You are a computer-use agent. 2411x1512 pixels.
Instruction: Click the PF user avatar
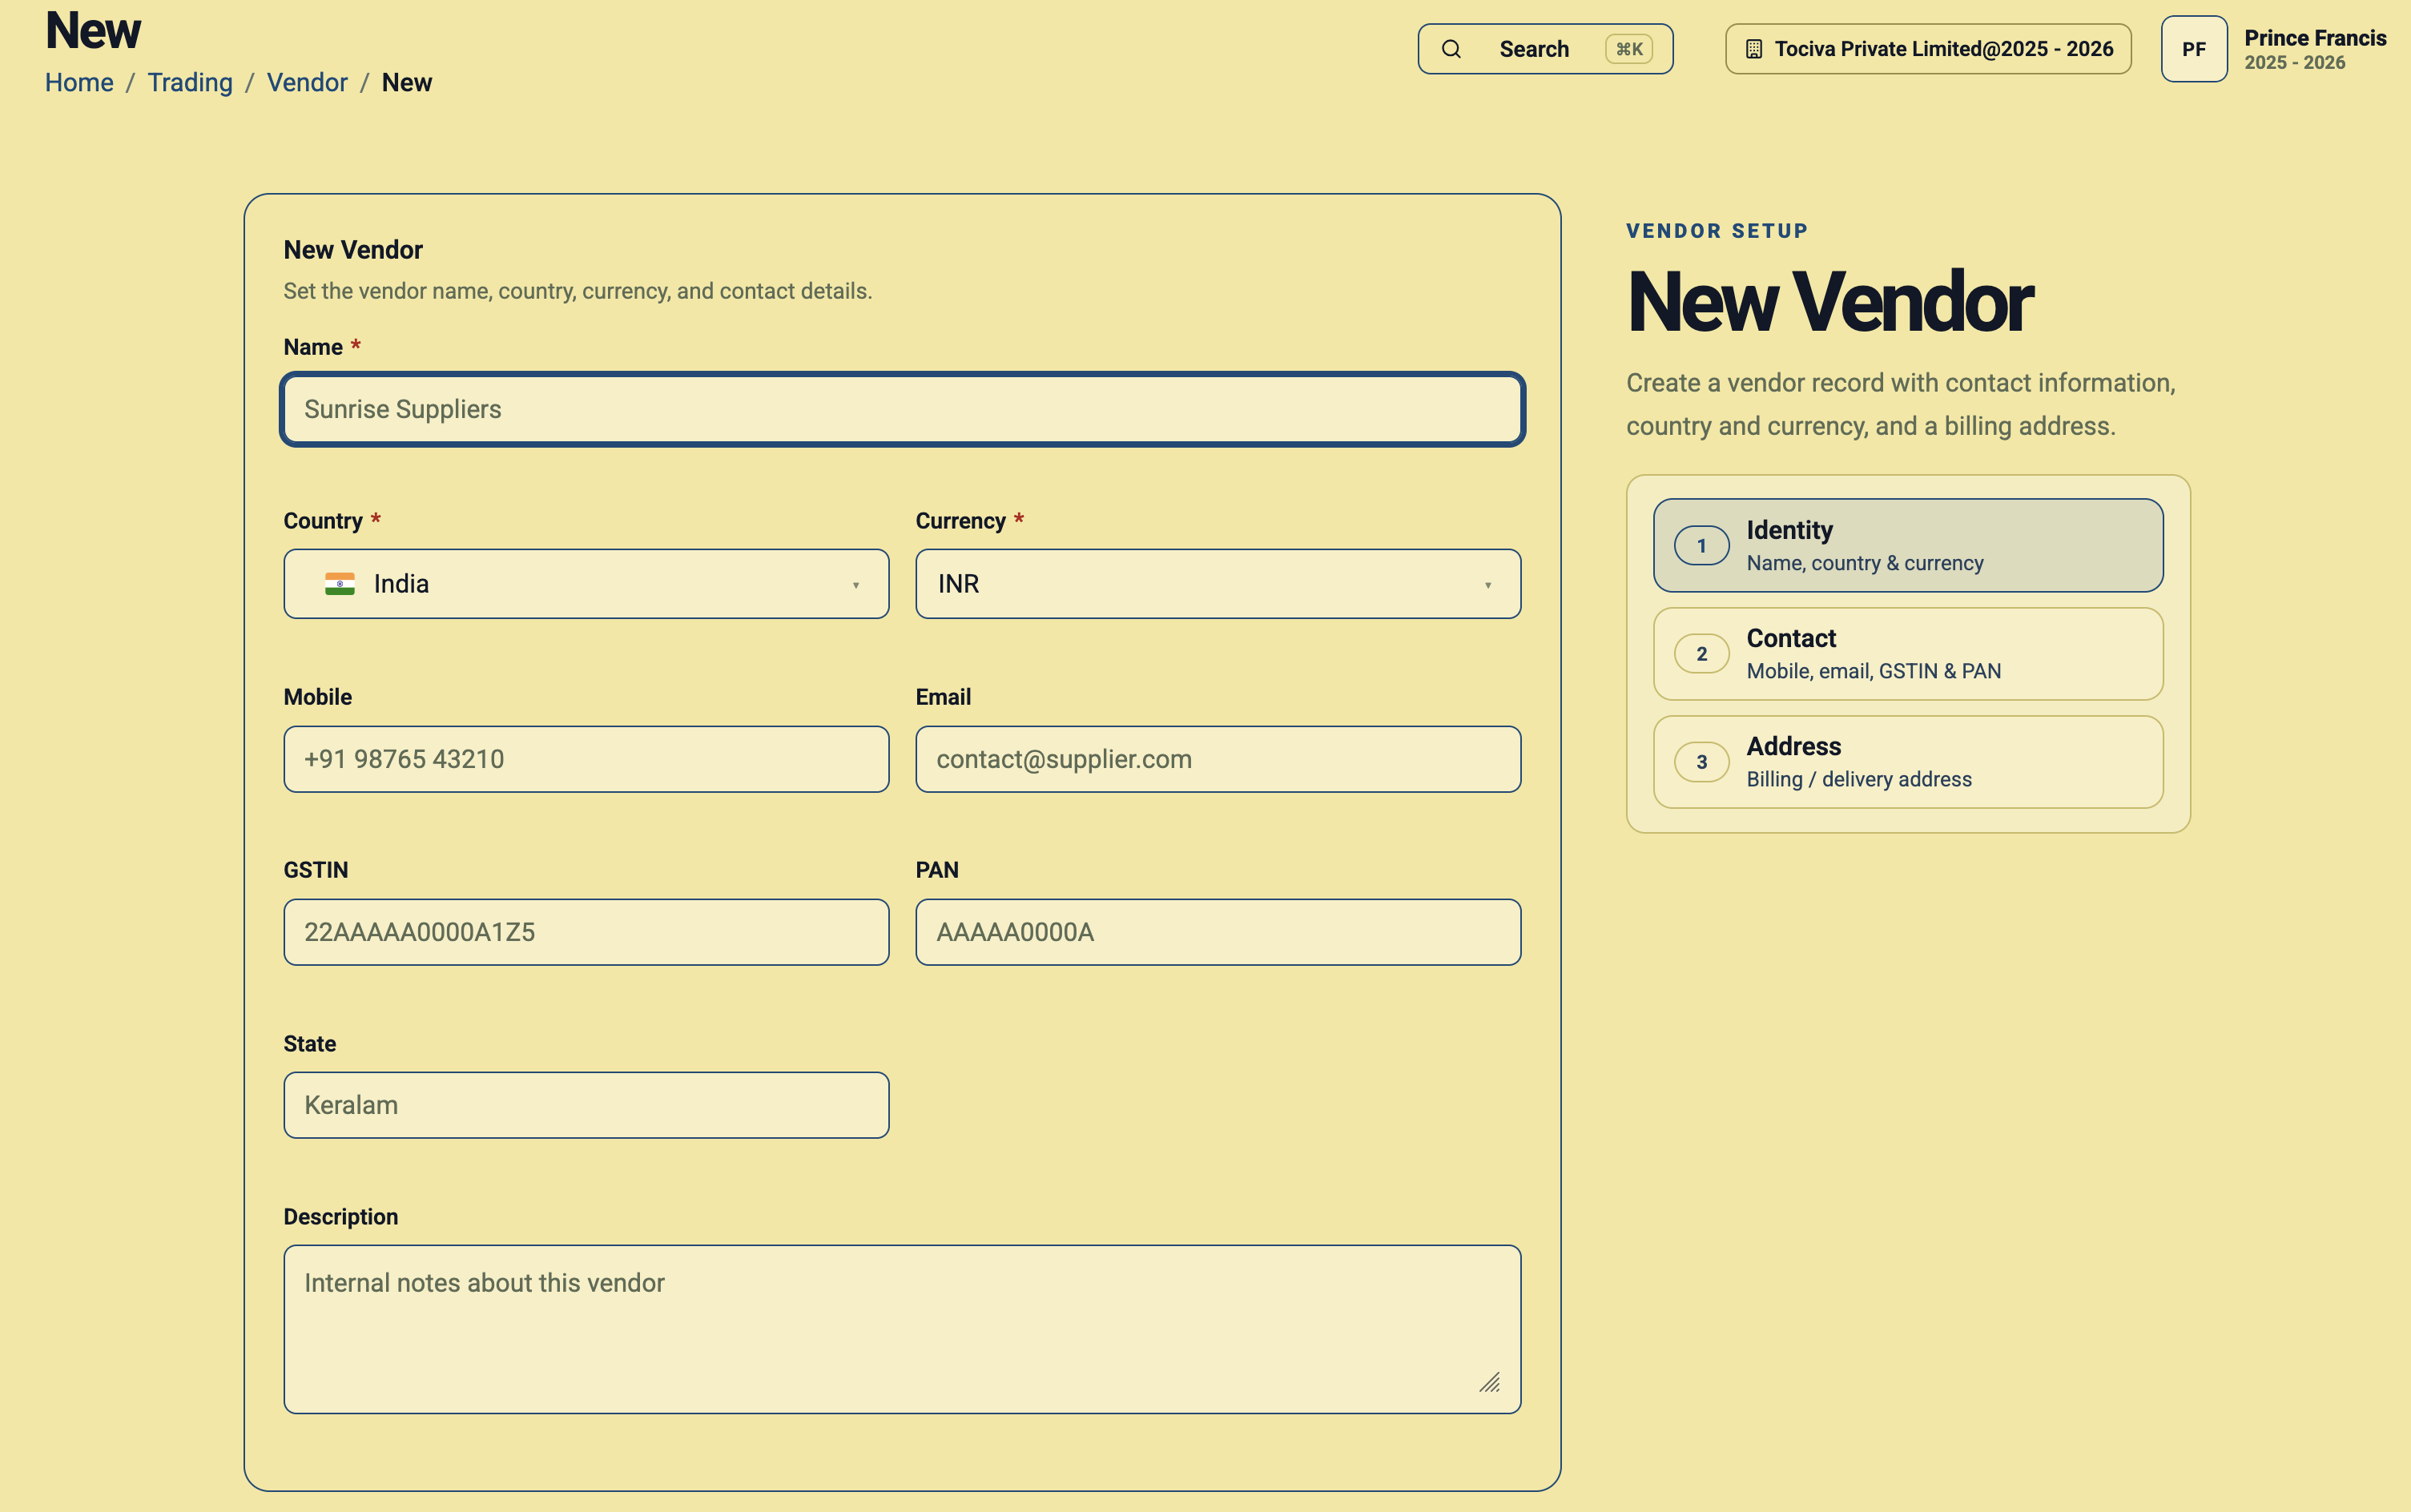coord(2194,49)
